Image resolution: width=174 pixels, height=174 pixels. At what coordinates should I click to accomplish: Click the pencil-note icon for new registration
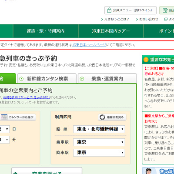(165, 10)
